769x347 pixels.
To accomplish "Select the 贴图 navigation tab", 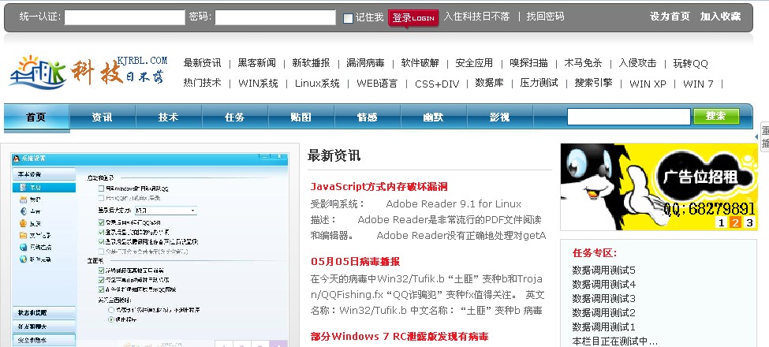I will [301, 118].
